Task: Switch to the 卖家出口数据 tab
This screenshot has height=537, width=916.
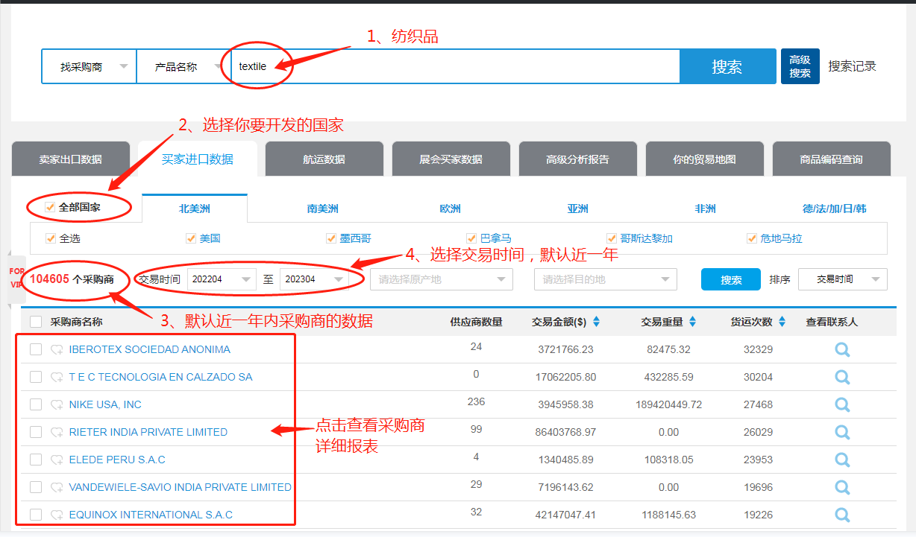Action: (x=71, y=159)
